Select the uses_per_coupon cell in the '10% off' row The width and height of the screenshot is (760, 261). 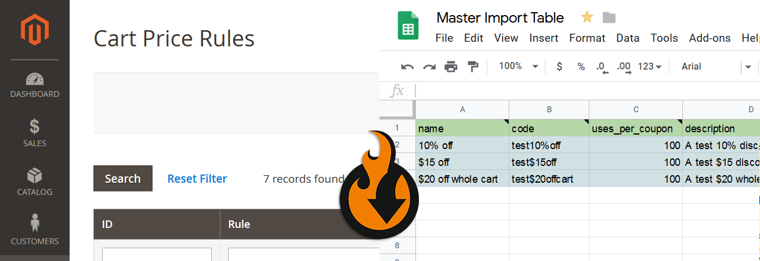pyautogui.click(x=636, y=145)
